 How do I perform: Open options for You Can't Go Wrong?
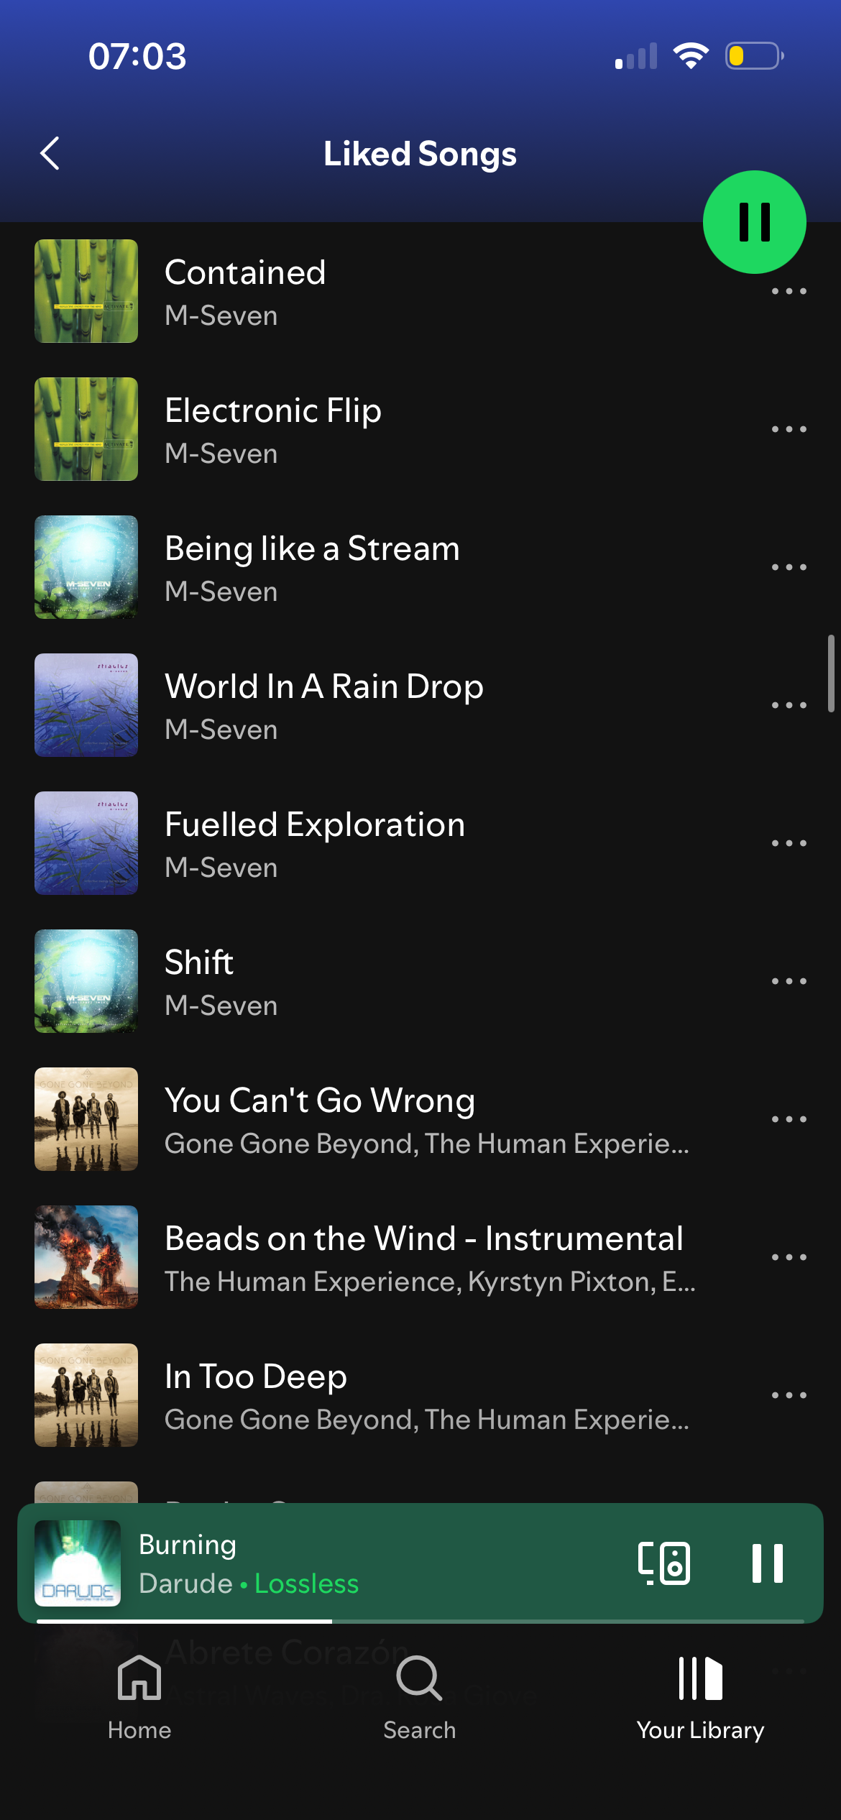point(789,1119)
